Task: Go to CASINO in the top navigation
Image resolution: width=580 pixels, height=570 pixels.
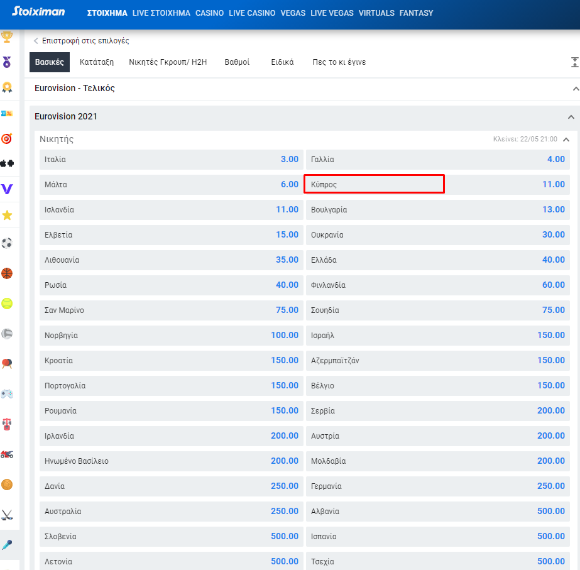Action: tap(210, 13)
